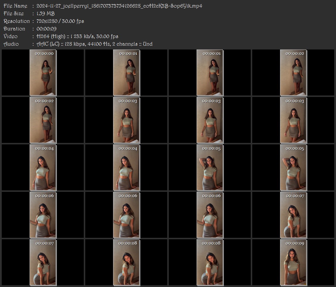Click the '720x1280 / 30.00 fps' value
The width and height of the screenshot is (336, 287).
[60, 21]
